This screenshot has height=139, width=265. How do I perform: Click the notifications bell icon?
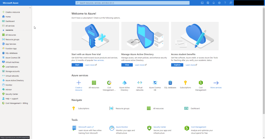tap(214, 3)
